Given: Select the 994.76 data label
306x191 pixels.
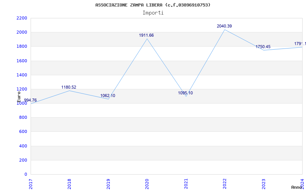Looking at the screenshot, I should coord(30,100).
